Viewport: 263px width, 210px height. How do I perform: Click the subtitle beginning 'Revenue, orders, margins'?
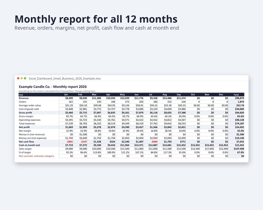click(97, 28)
